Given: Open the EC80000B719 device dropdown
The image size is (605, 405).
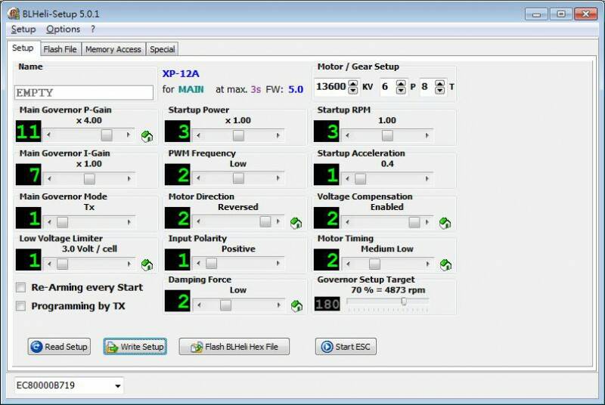Looking at the screenshot, I should point(118,385).
